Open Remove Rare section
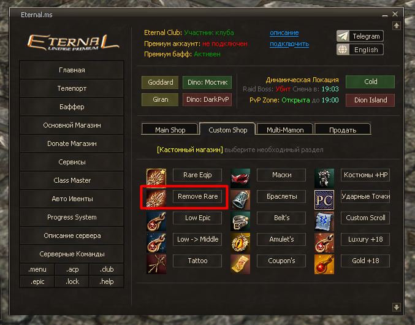 [x=197, y=196]
